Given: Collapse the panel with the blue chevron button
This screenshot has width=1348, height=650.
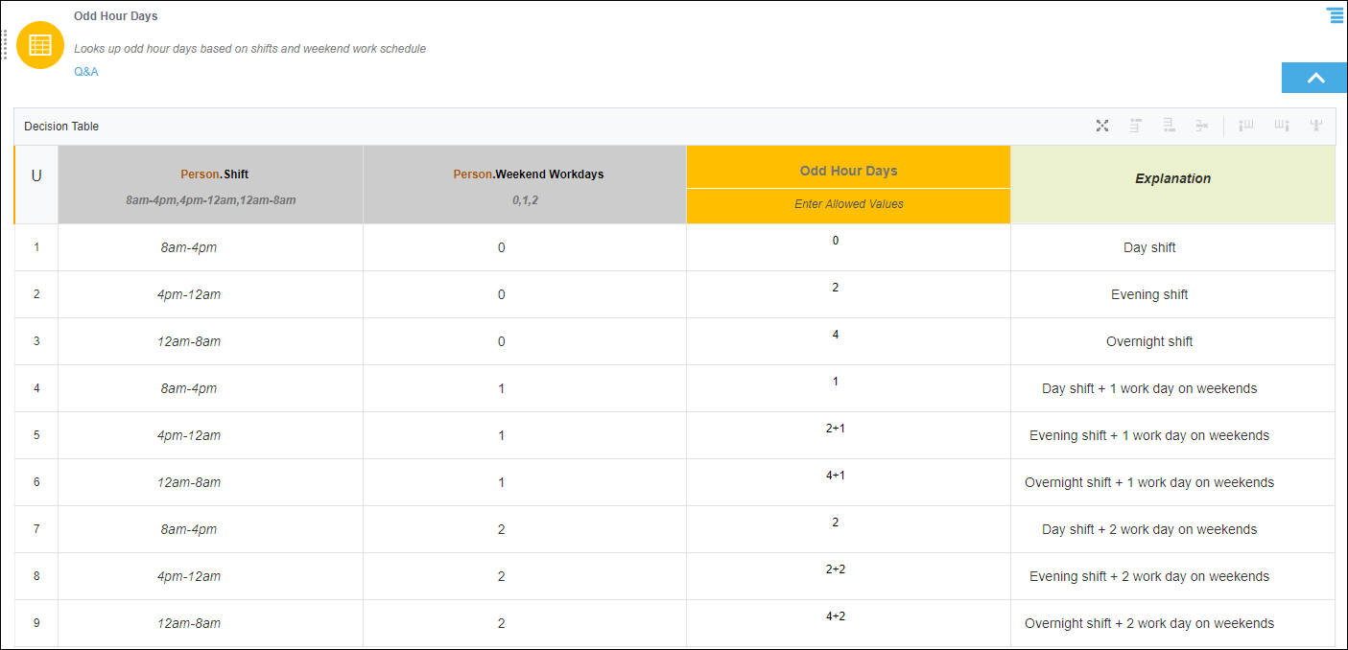Looking at the screenshot, I should [1314, 78].
